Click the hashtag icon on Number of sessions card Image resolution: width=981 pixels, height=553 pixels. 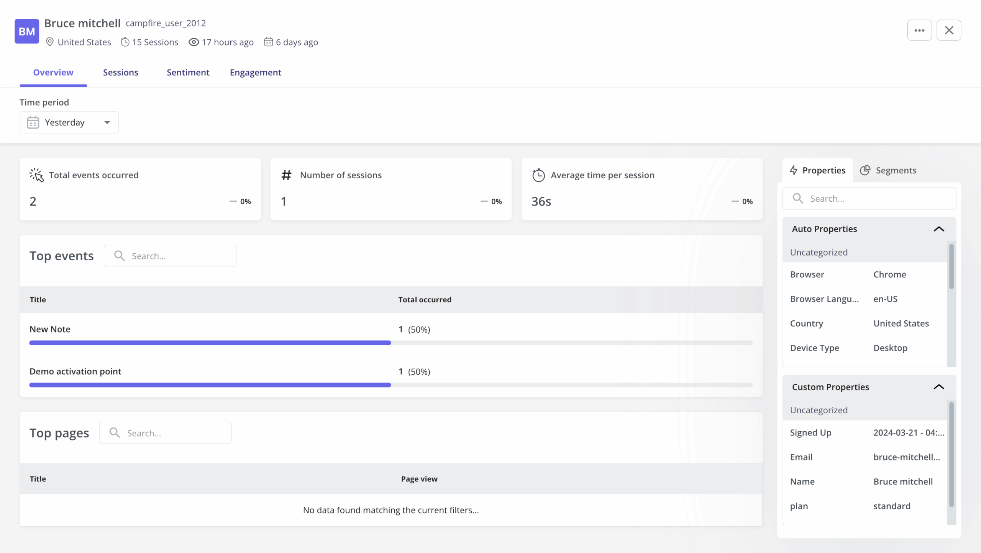pyautogui.click(x=286, y=175)
